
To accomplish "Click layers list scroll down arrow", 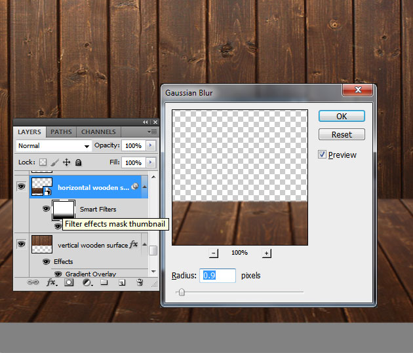I will click(153, 271).
